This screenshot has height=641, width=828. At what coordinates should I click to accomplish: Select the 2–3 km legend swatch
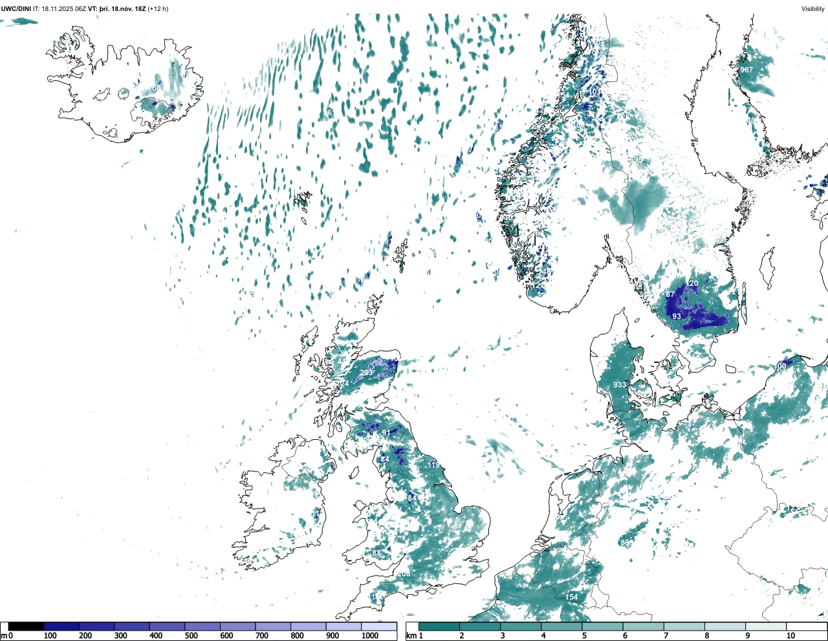tap(480, 626)
